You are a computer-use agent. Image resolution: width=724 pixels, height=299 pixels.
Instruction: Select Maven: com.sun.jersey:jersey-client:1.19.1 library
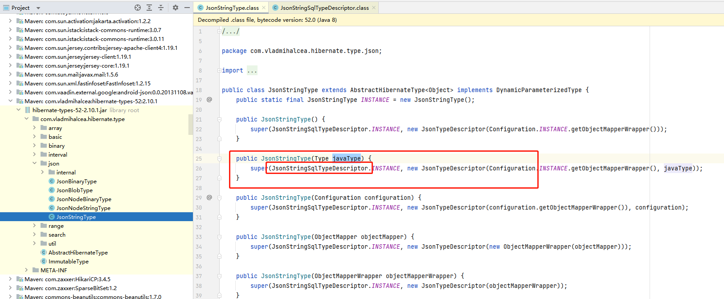(78, 57)
